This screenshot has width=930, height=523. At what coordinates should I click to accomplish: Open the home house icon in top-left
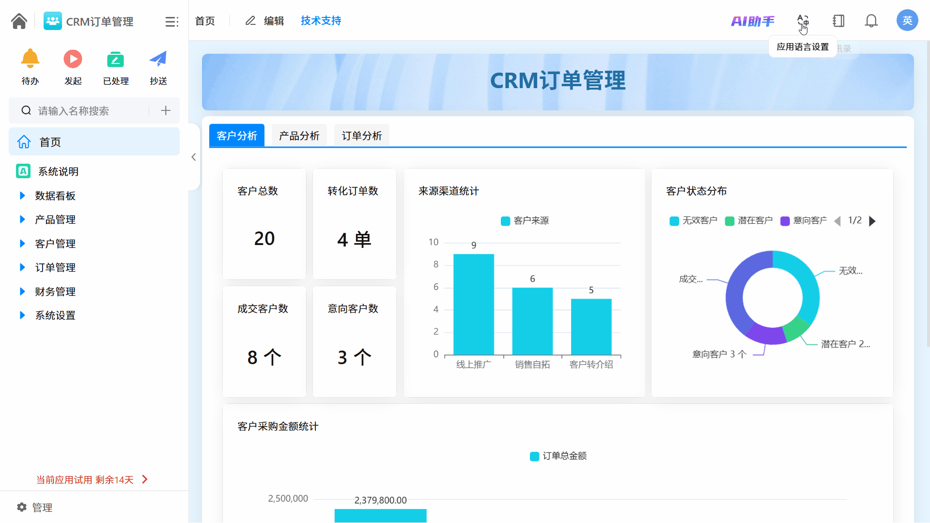(x=19, y=21)
